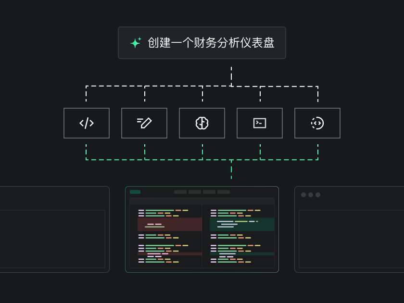Click first dot in right window title bar
The height and width of the screenshot is (303, 404).
303,195
